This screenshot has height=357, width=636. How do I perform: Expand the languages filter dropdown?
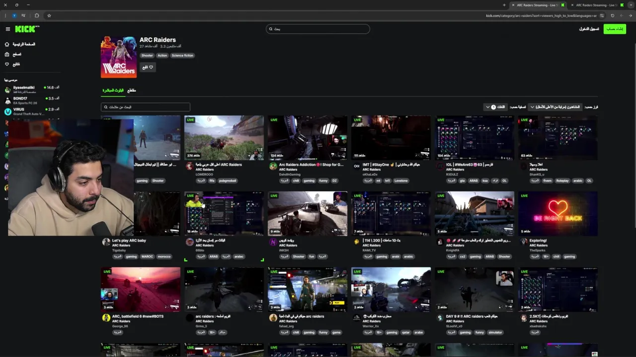(x=495, y=107)
